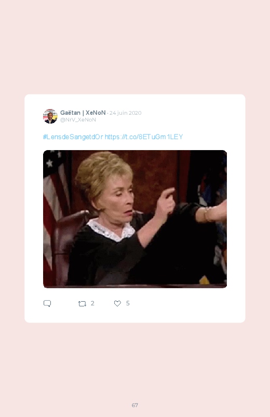Click the white lace collar in the GIF
The width and height of the screenshot is (270, 417).
click(x=112, y=229)
